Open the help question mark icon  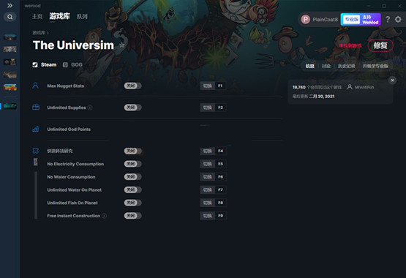point(388,20)
